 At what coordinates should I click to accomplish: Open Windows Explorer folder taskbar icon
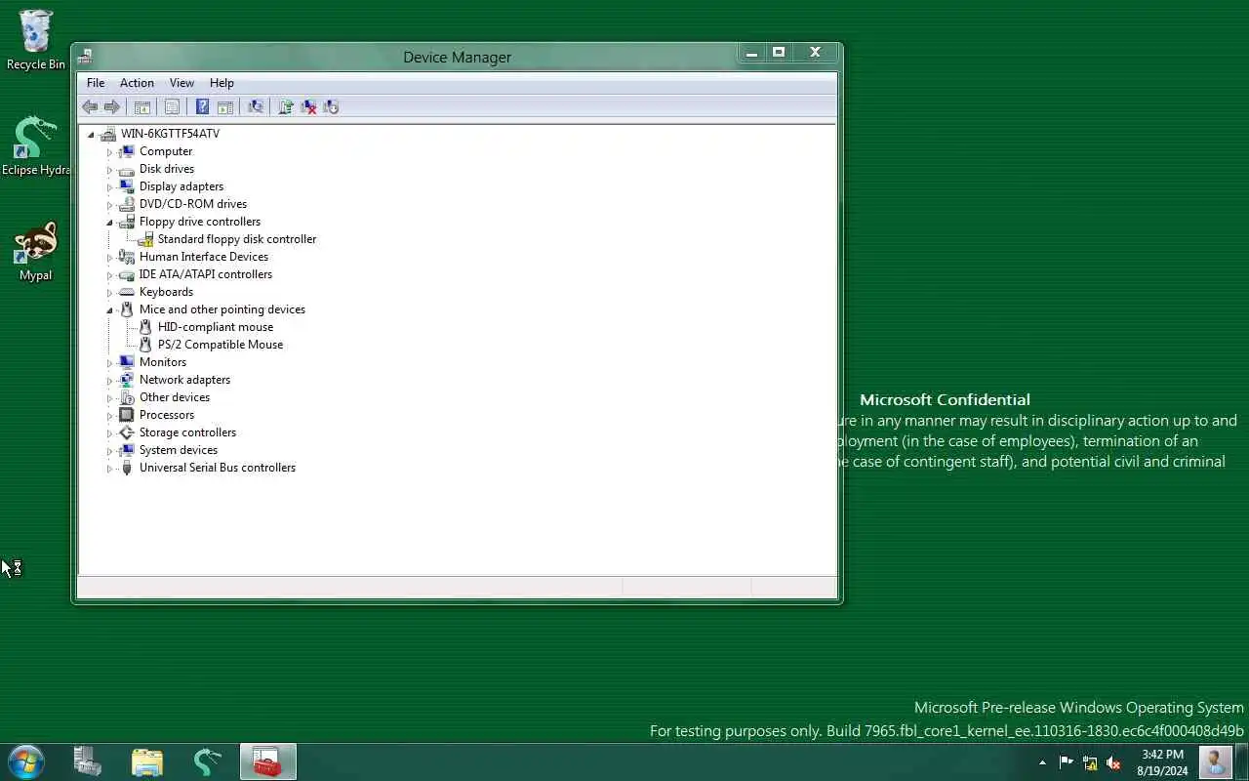pyautogui.click(x=147, y=761)
